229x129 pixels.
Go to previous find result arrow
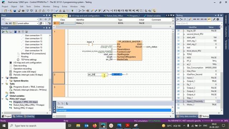click(x=41, y=19)
